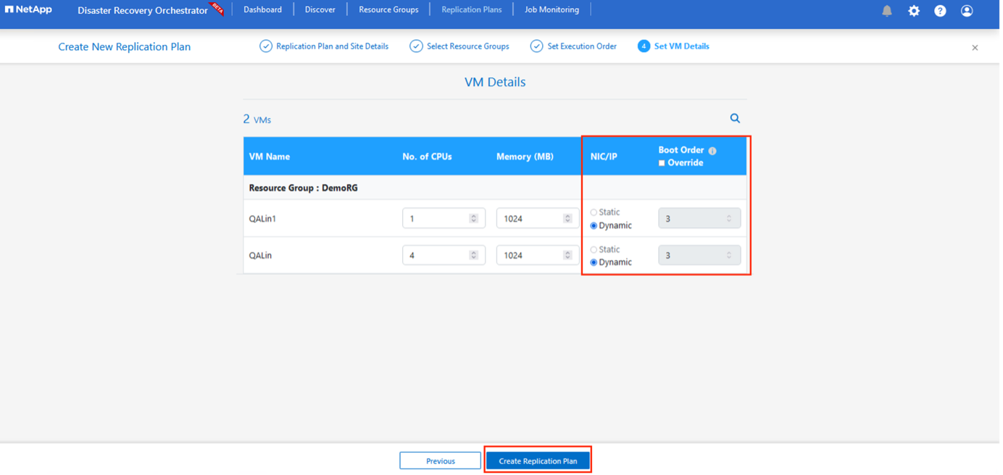
Task: Select Dynamic NIC/IP for QALin1
Action: point(594,226)
